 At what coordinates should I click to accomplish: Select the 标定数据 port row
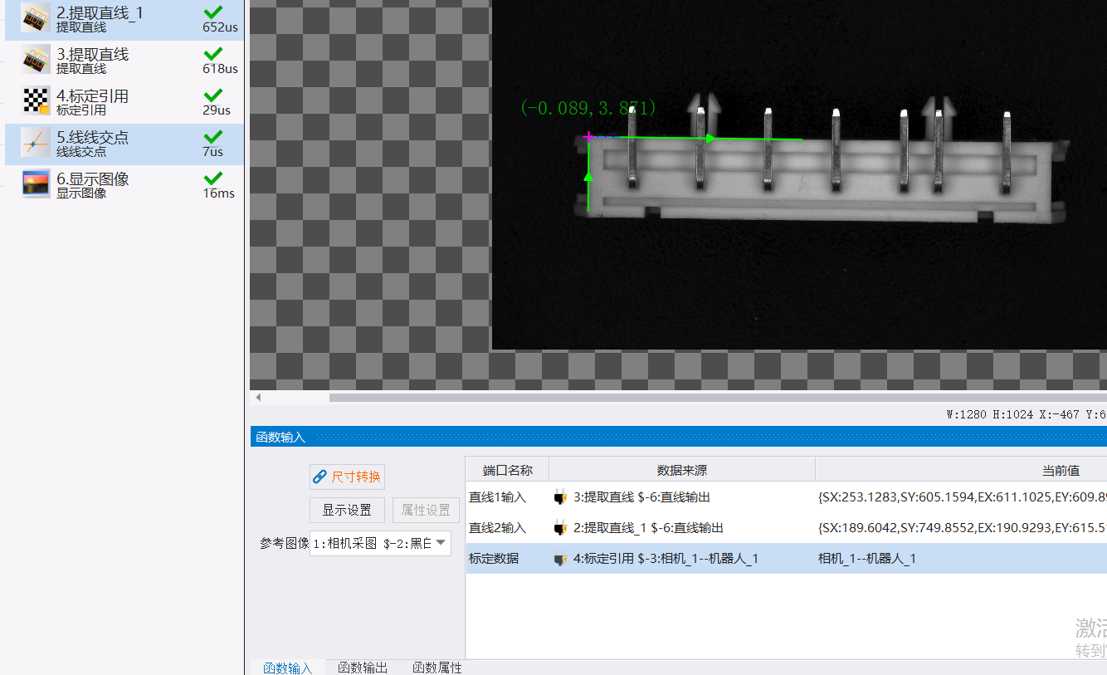coord(786,559)
